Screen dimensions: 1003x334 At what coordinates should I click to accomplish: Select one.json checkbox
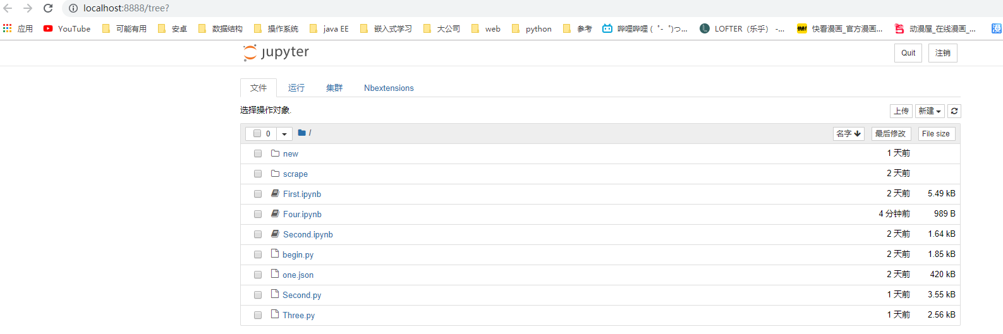[x=258, y=275]
